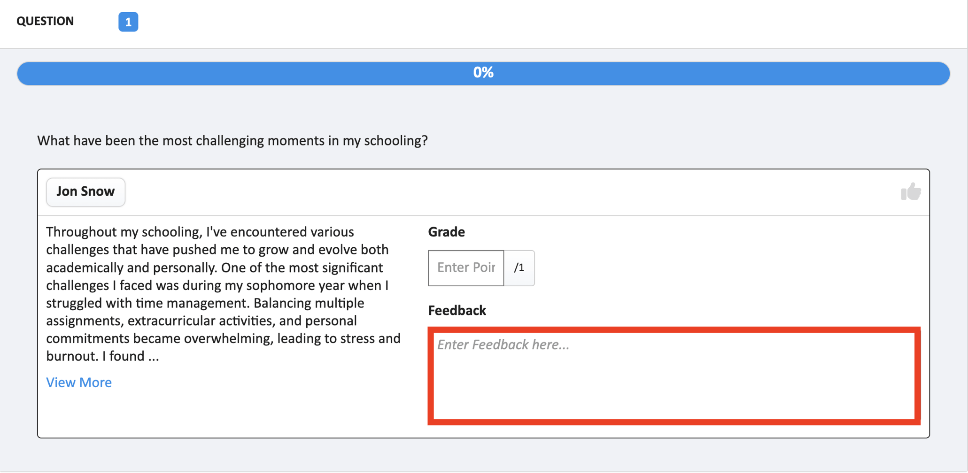
Task: Click the QUESTION header label
Action: click(45, 21)
